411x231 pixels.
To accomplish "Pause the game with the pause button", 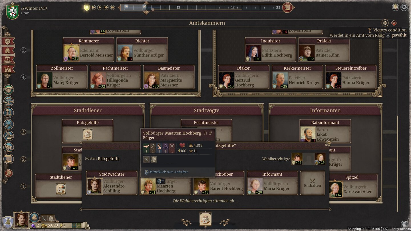I will [x=87, y=8].
